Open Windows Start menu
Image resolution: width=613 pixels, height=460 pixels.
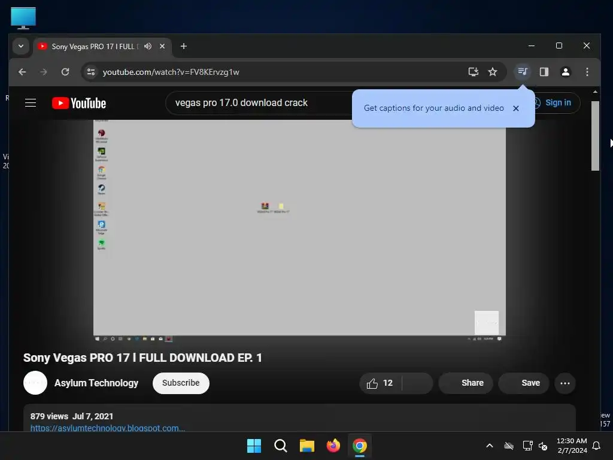(x=254, y=446)
